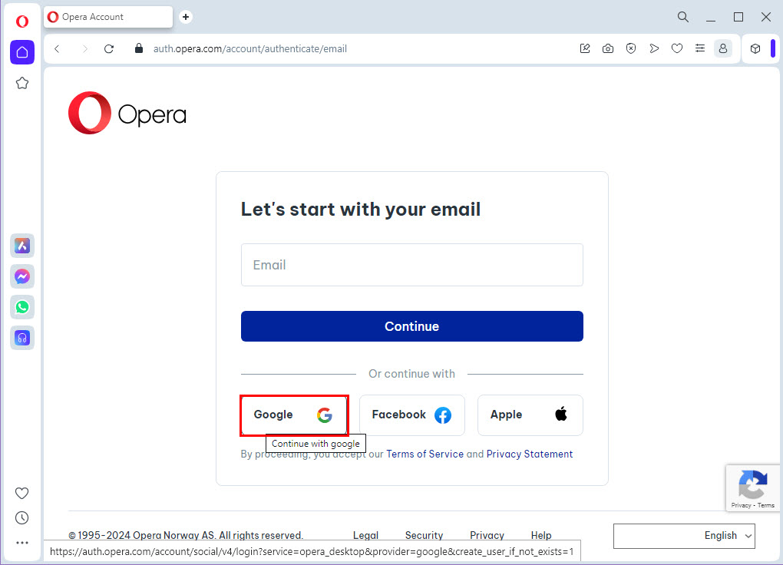Image resolution: width=783 pixels, height=565 pixels.
Task: View site security padlock information
Action: point(139,48)
